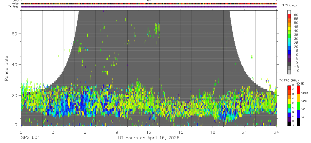Click the "60" label on ELEV colorbar
This screenshot has height=143, width=311.
click(296, 15)
